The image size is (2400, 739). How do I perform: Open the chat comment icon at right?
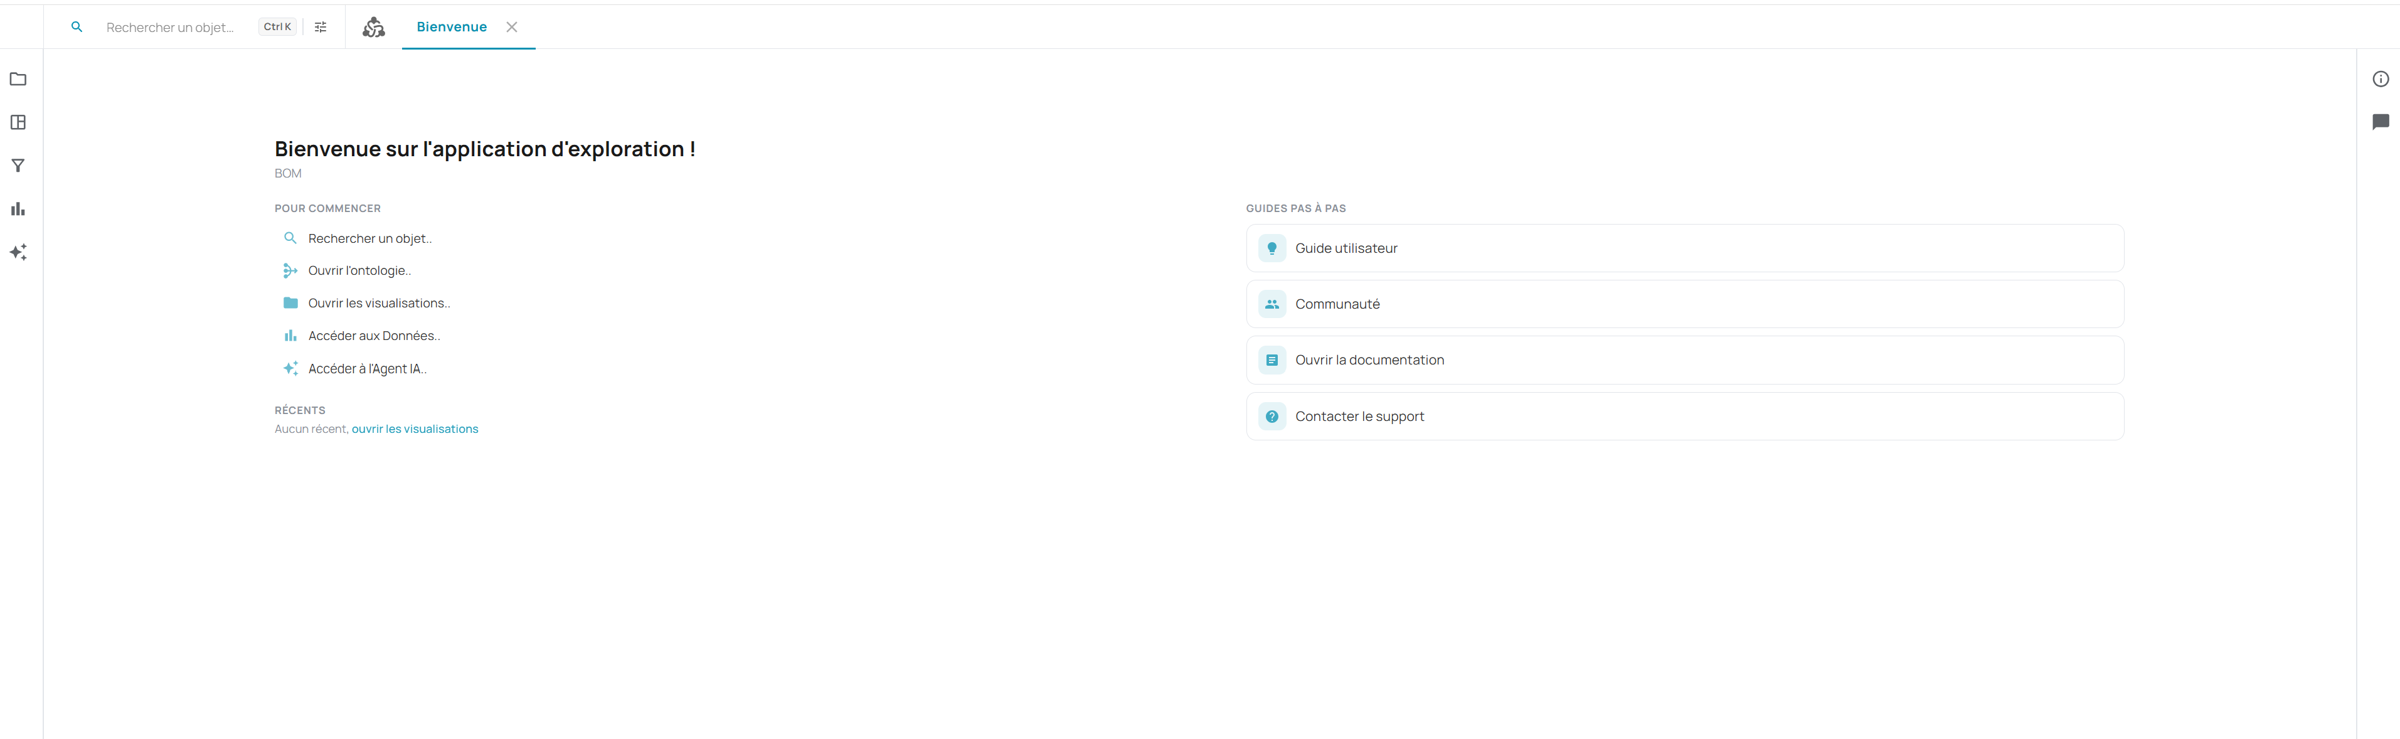pos(2381,122)
